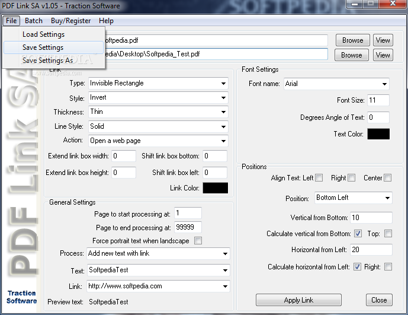Click the Close button at bottom right
The height and width of the screenshot is (315, 408).
379,300
